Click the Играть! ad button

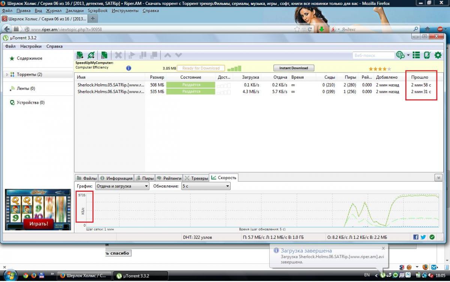pyautogui.click(x=37, y=224)
